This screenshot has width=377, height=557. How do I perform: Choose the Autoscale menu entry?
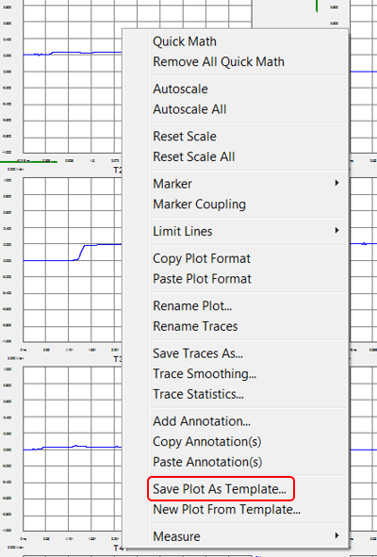point(180,89)
